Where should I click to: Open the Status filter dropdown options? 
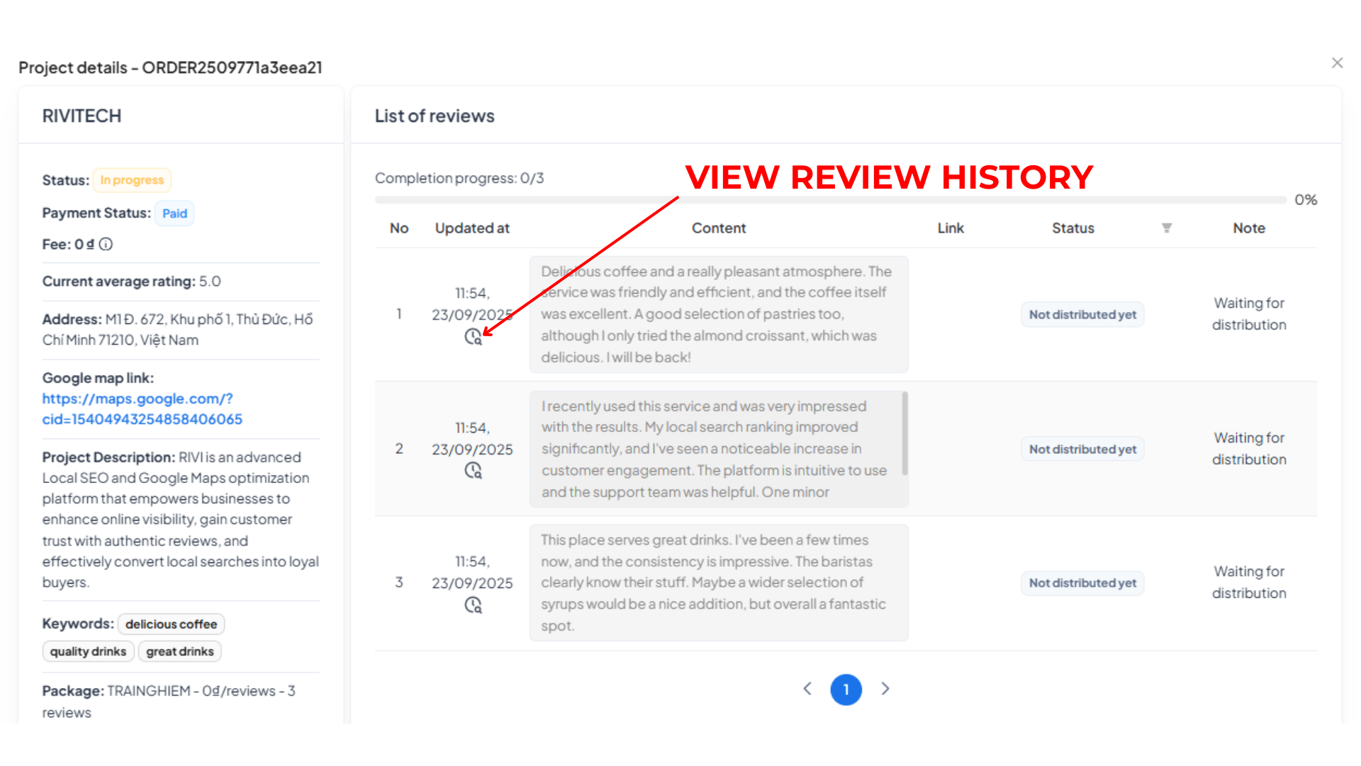1167,228
